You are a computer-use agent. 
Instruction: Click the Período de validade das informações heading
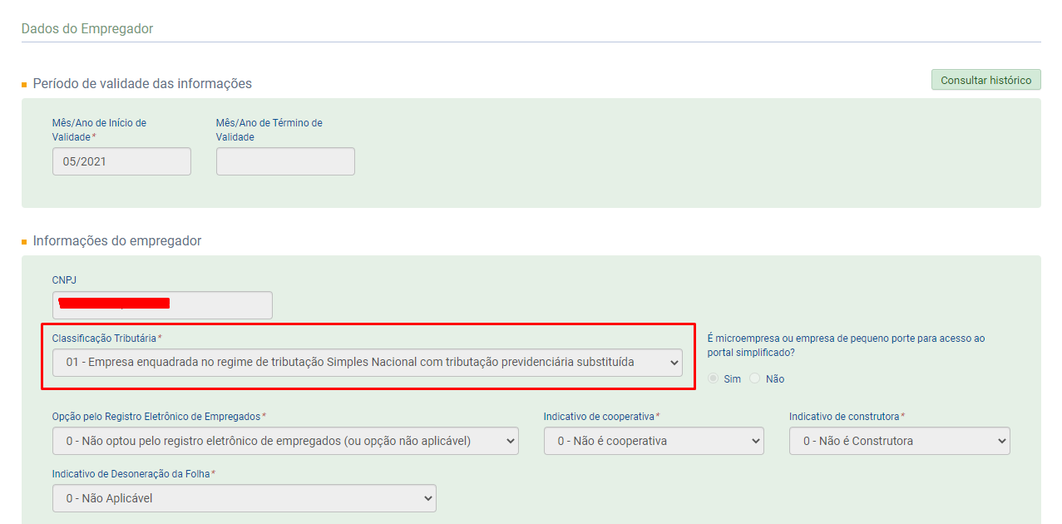[x=142, y=83]
